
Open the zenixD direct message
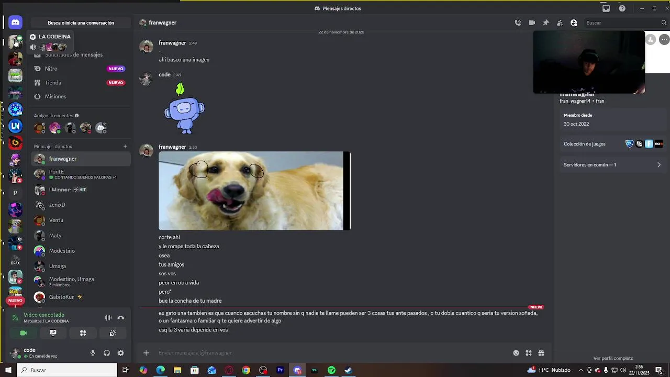click(x=81, y=205)
